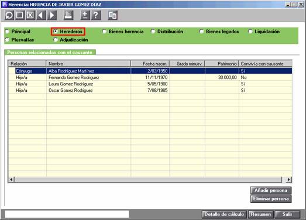Click the status bar text field
This screenshot has width=306, height=220.
pos(67,214)
